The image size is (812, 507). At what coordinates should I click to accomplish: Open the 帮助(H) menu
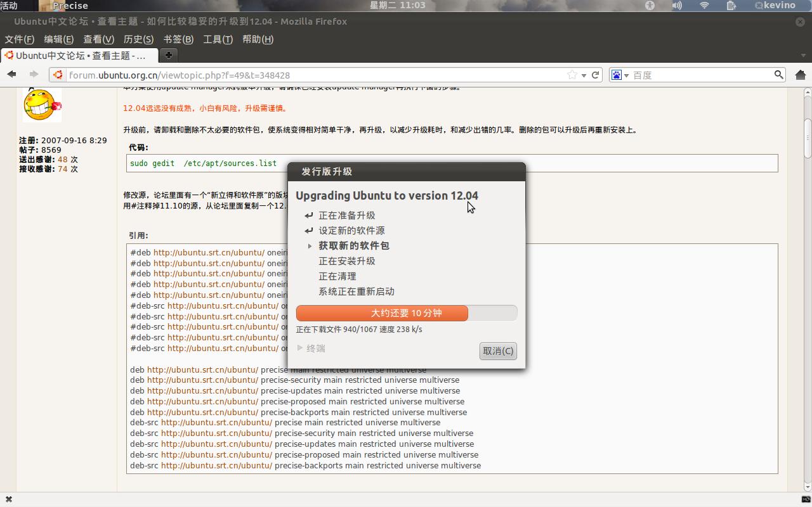[x=258, y=39]
